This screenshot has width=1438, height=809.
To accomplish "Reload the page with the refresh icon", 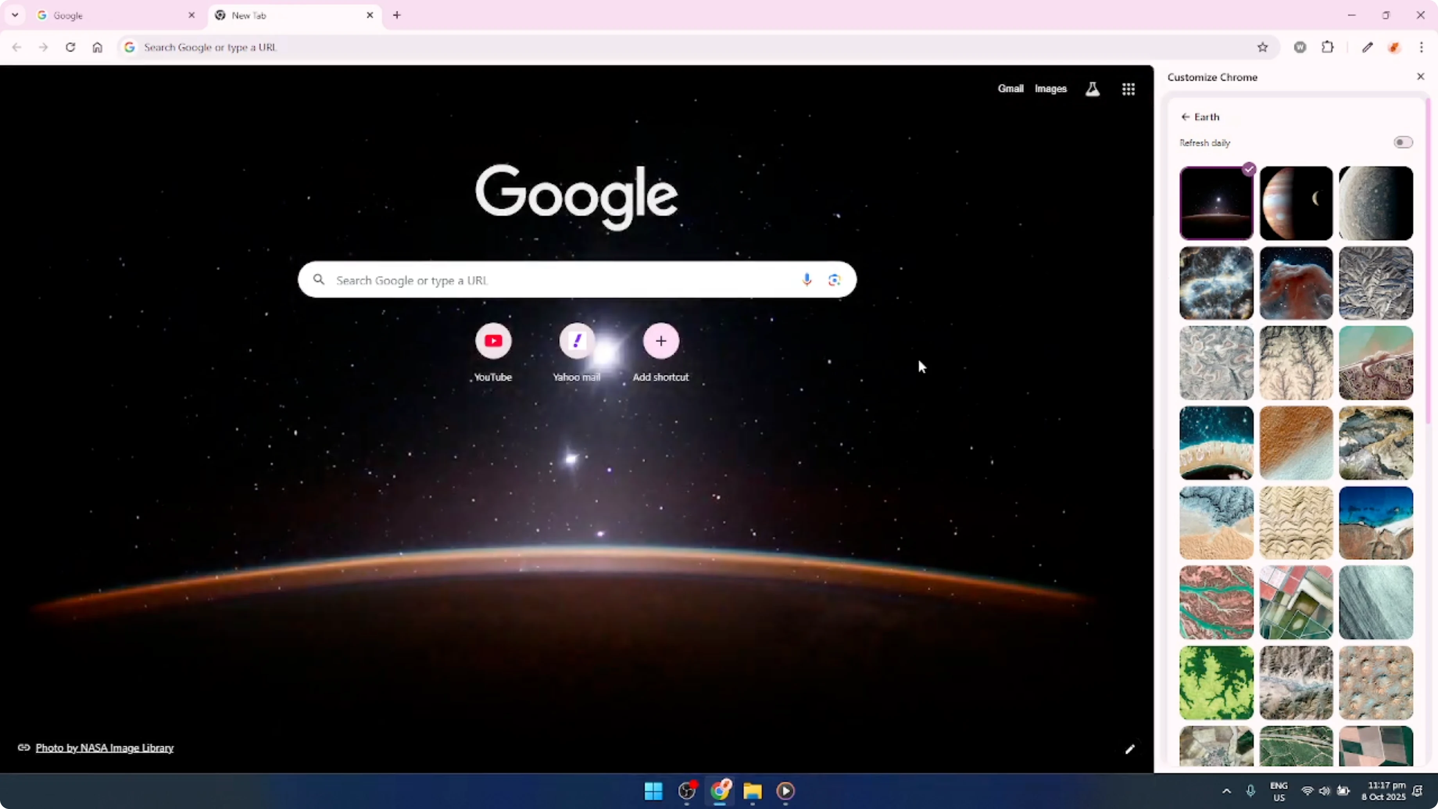I will coord(70,47).
